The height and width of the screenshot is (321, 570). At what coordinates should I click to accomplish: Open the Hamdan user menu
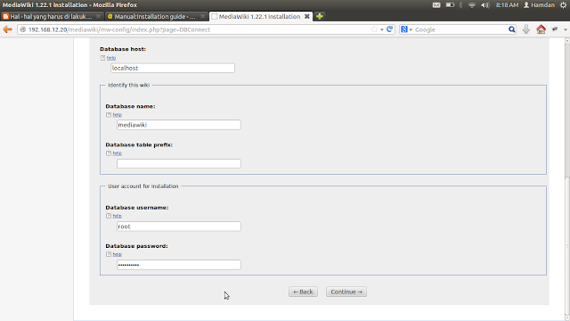coord(539,5)
